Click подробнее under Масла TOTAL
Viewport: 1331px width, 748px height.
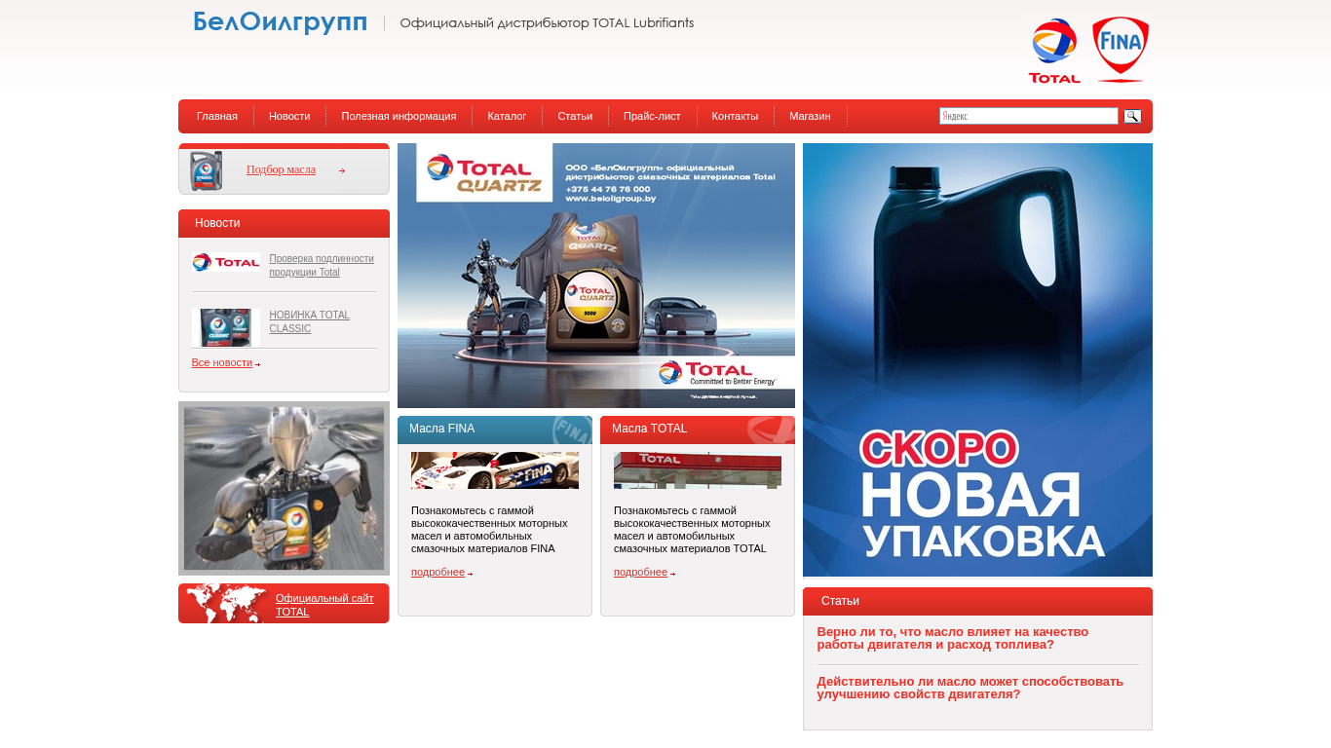point(640,572)
